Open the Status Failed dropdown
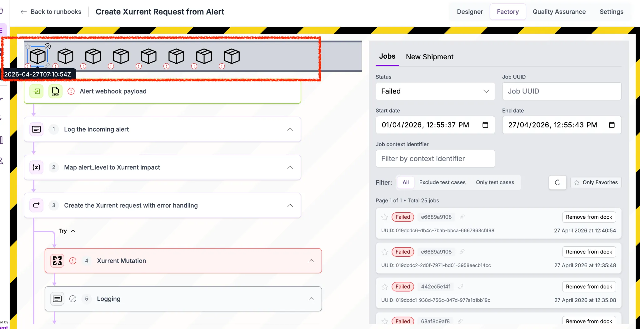Screen dimensions: 640x329 coord(435,91)
